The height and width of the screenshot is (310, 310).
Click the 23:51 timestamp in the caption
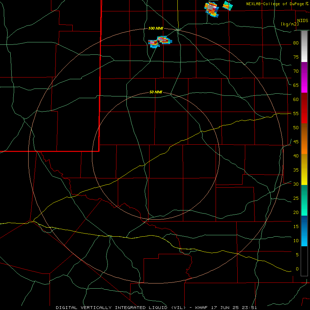click(x=249, y=308)
